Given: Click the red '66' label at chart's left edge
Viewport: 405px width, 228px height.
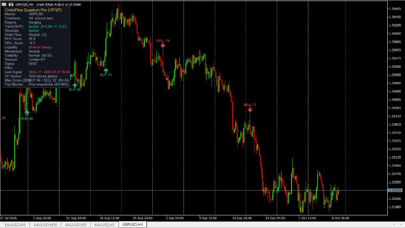Looking at the screenshot, I should click(x=4, y=118).
